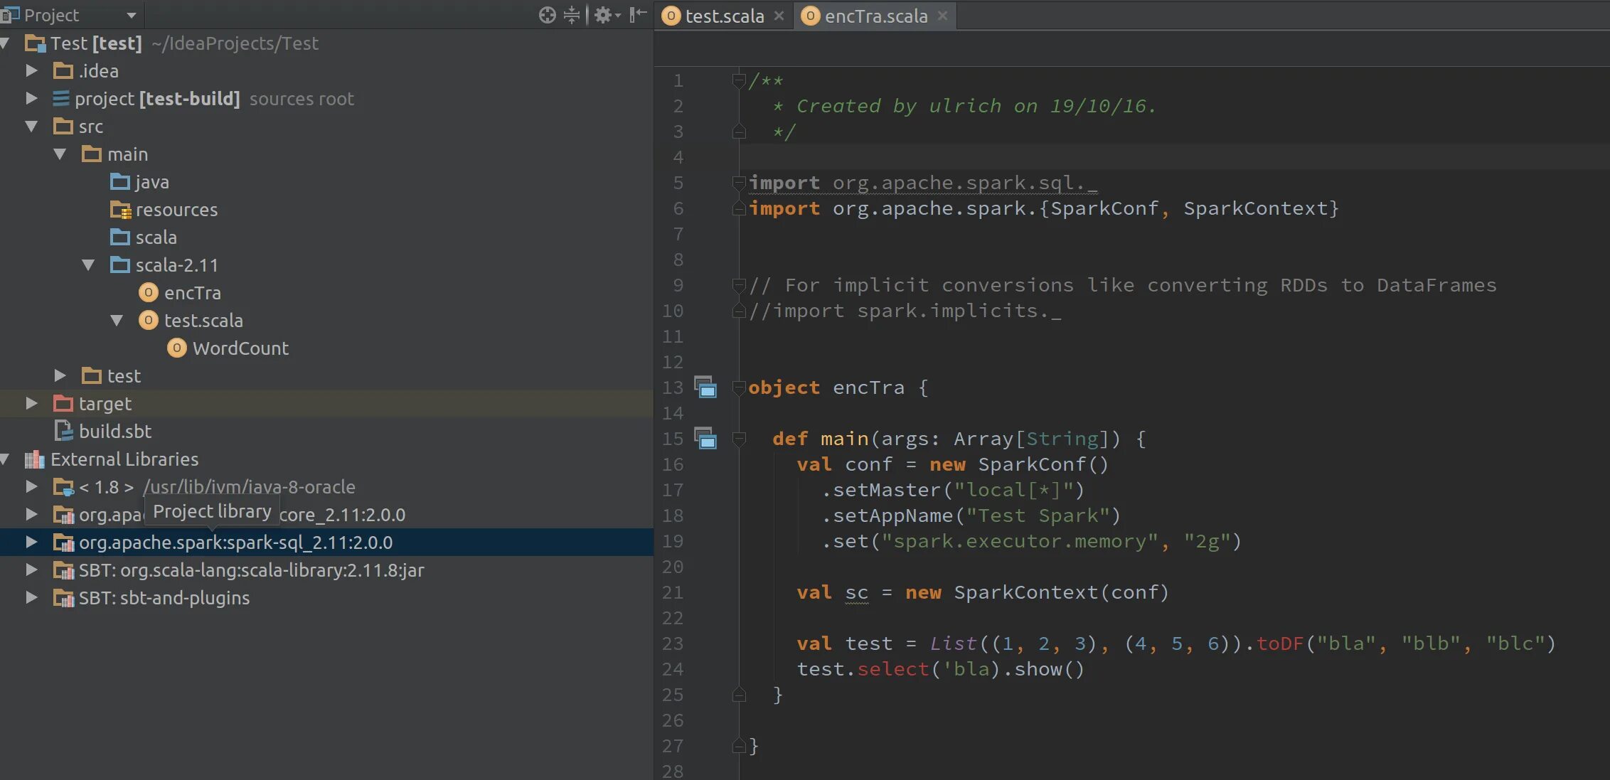The width and height of the screenshot is (1610, 780).
Task: Click the scroll-from-source crosshair icon
Action: tap(547, 15)
